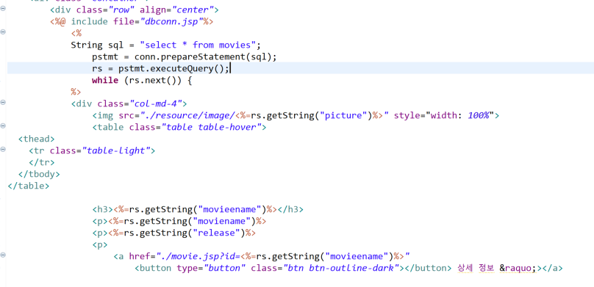Click the closing </tr> tag
Viewport: 594px width, 287px height.
(x=42, y=163)
